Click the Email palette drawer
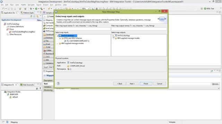This screenshot has width=222, height=124. pyautogui.click(x=49, y=44)
